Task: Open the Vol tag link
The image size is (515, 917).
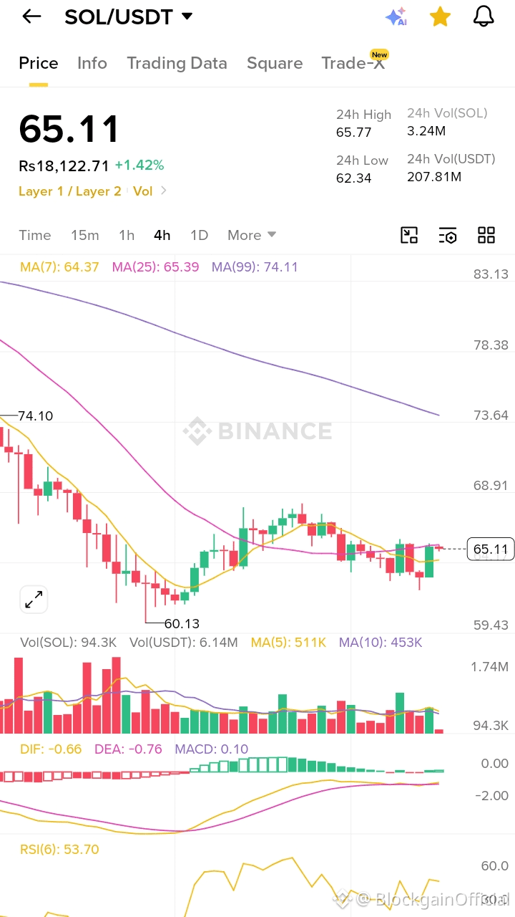Action: coord(142,191)
